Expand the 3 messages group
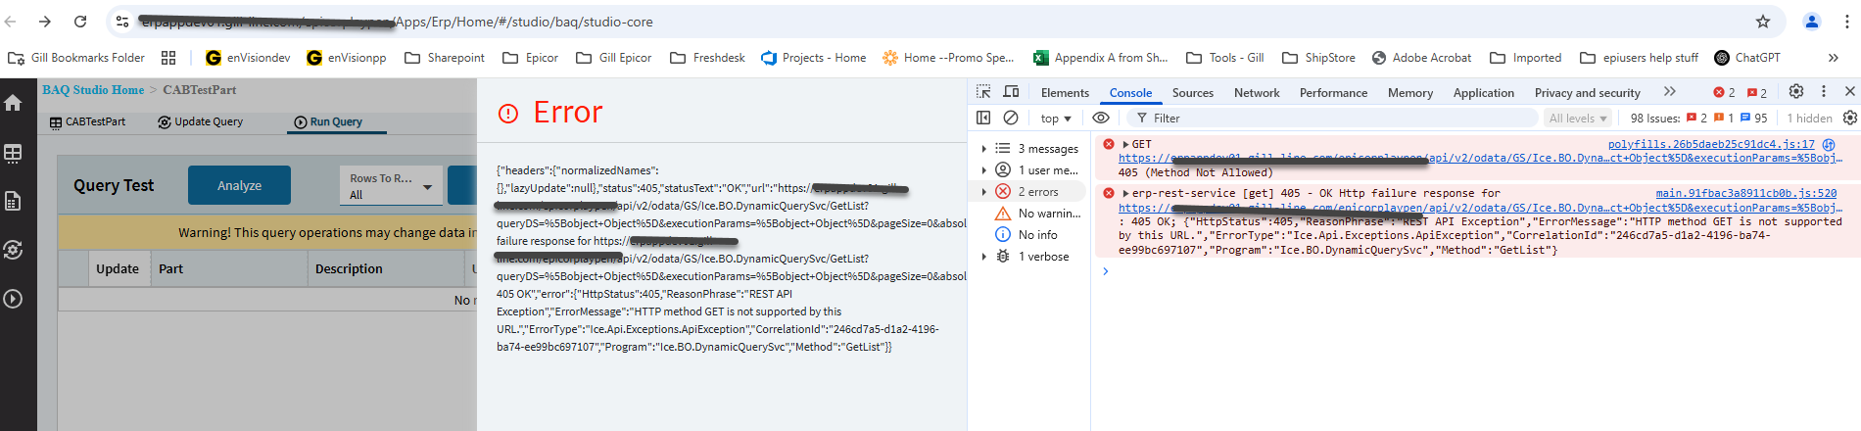 coord(984,149)
